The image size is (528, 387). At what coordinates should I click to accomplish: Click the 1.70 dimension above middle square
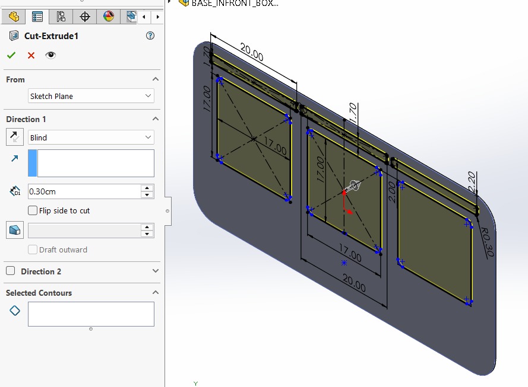tap(353, 113)
